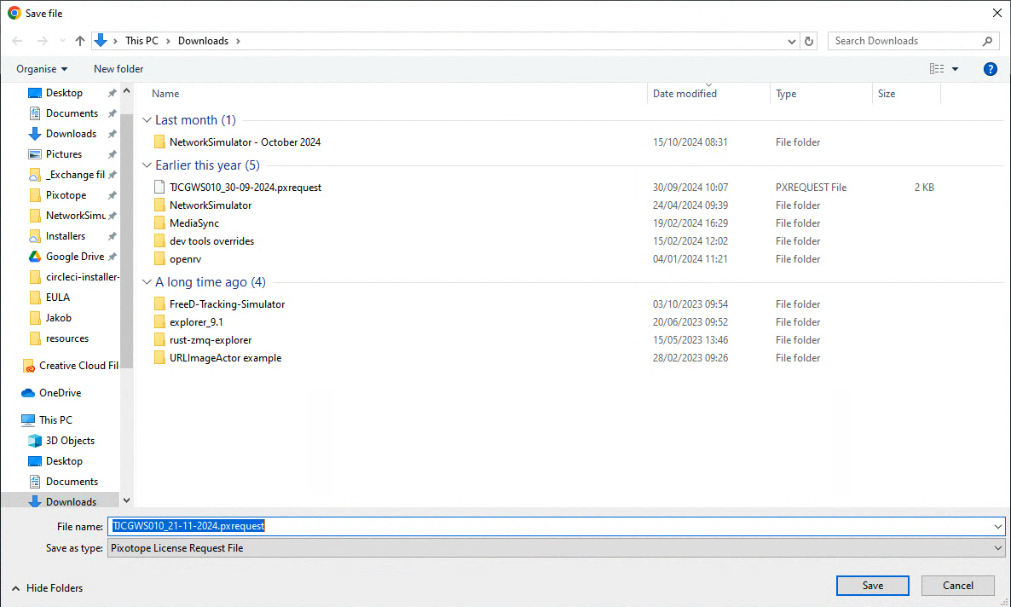Viewport: 1011px width, 607px height.
Task: Sort by the Type column header
Action: tap(786, 94)
